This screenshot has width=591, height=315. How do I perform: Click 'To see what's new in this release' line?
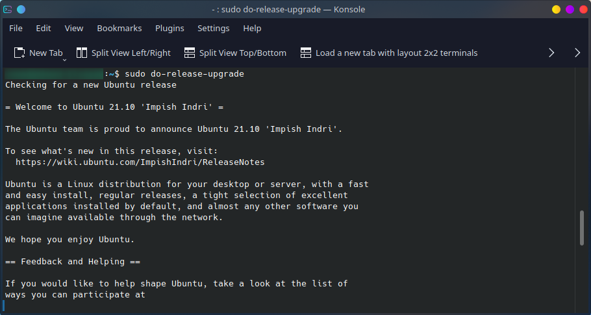click(x=112, y=151)
